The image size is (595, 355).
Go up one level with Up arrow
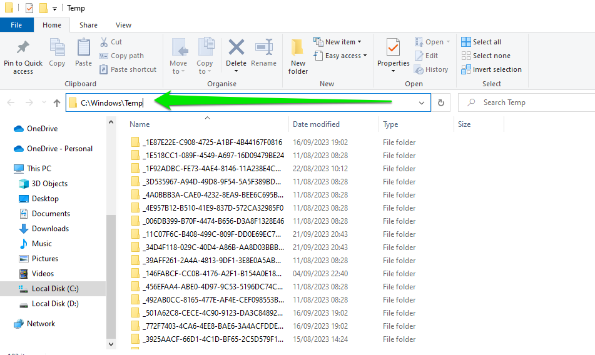click(x=57, y=103)
